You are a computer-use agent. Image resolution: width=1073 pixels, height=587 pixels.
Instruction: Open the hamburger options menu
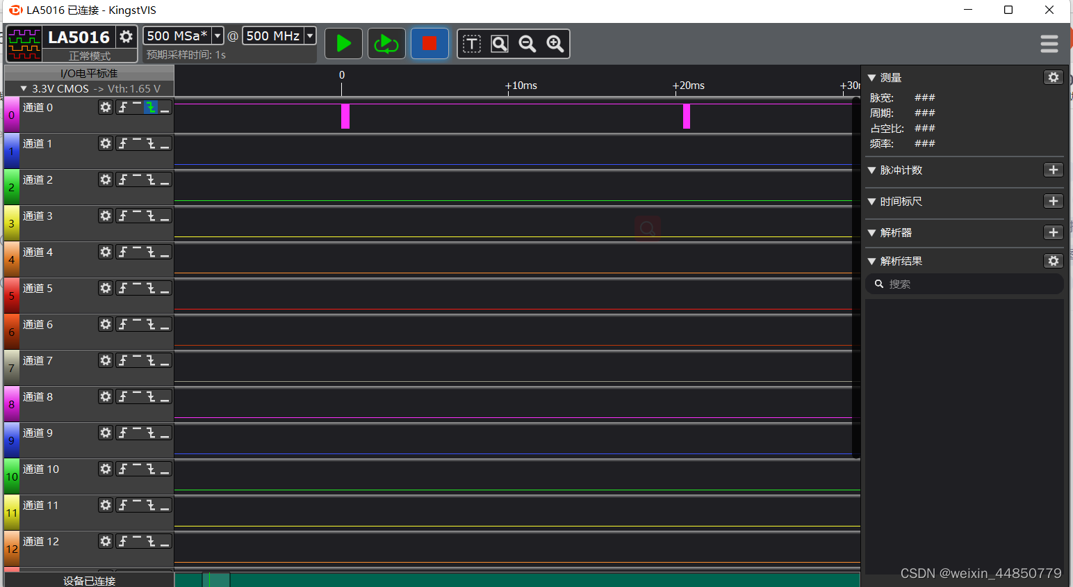1049,44
